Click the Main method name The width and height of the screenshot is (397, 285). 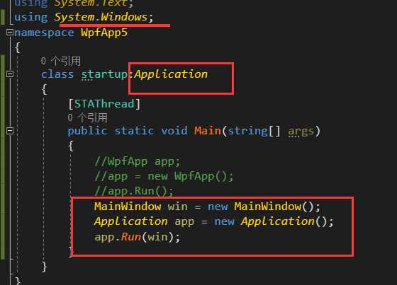208,131
